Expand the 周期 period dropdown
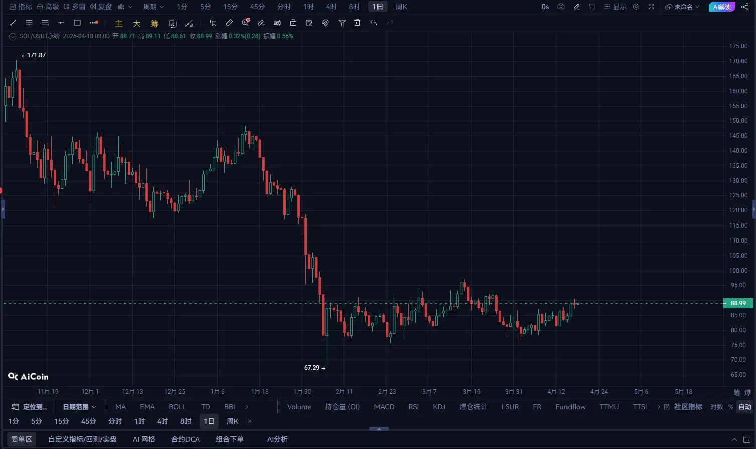756x449 pixels. 153,7
